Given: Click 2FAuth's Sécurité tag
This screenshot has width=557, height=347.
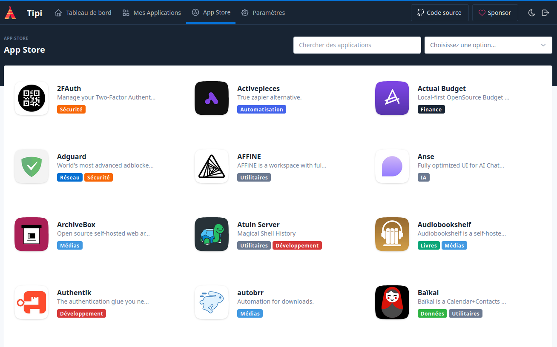Looking at the screenshot, I should click(x=71, y=109).
